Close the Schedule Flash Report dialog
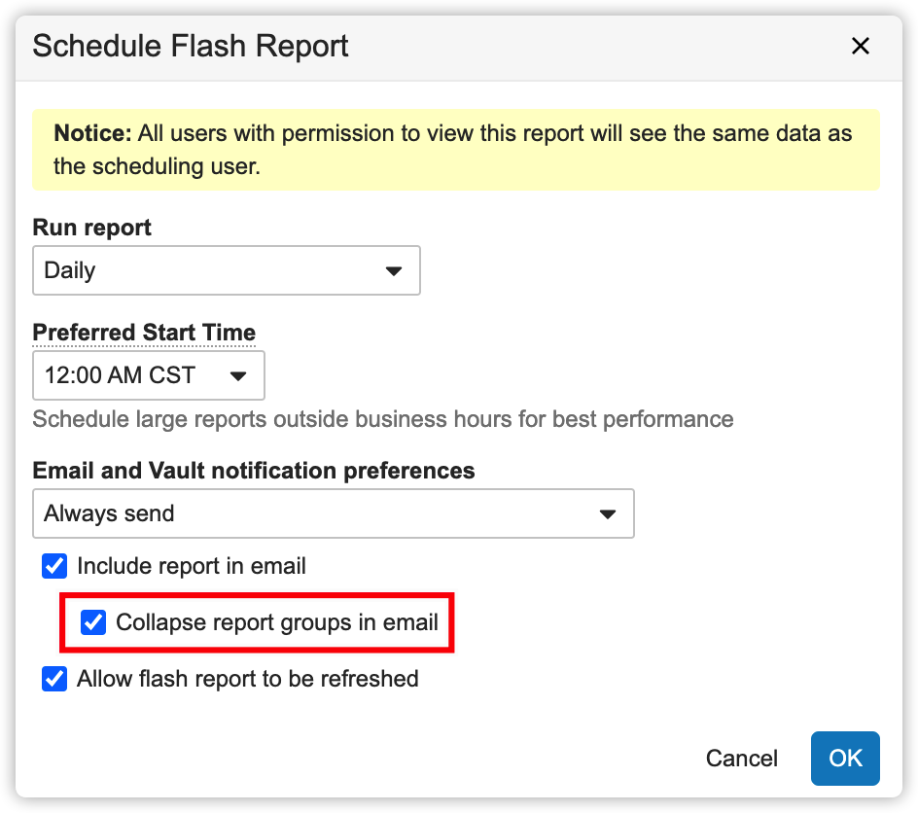918x813 pixels. point(860,47)
